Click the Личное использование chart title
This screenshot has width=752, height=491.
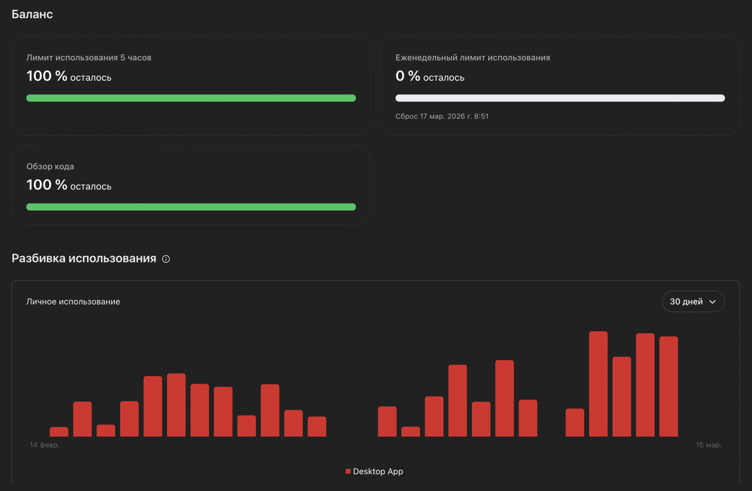pos(73,301)
